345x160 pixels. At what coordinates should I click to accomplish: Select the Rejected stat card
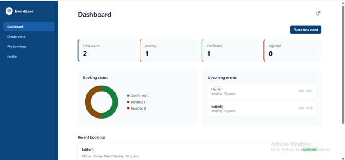click(292, 50)
